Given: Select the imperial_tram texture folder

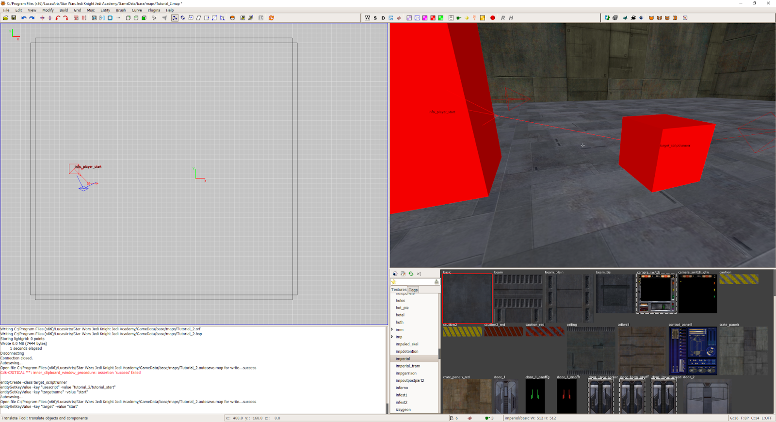Looking at the screenshot, I should coord(408,366).
